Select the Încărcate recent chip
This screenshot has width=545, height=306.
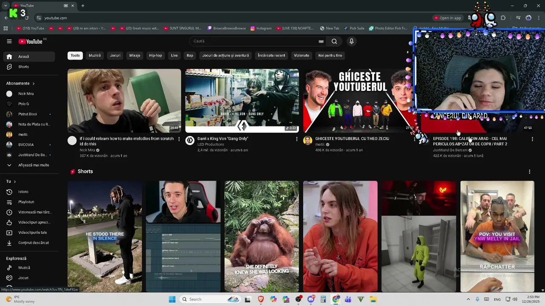pos(271,56)
